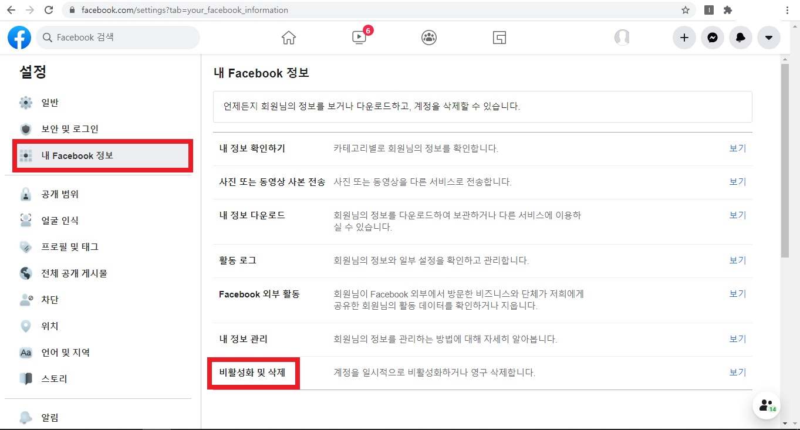Click the address bar URL
Image resolution: width=800 pixels, height=430 pixels.
click(185, 10)
